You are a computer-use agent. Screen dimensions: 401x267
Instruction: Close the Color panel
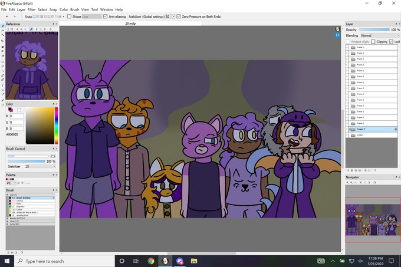coord(57,104)
